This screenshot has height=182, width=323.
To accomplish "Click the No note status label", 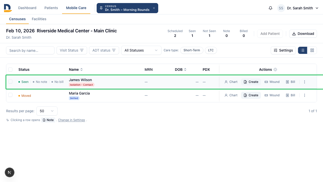I will (x=40, y=82).
